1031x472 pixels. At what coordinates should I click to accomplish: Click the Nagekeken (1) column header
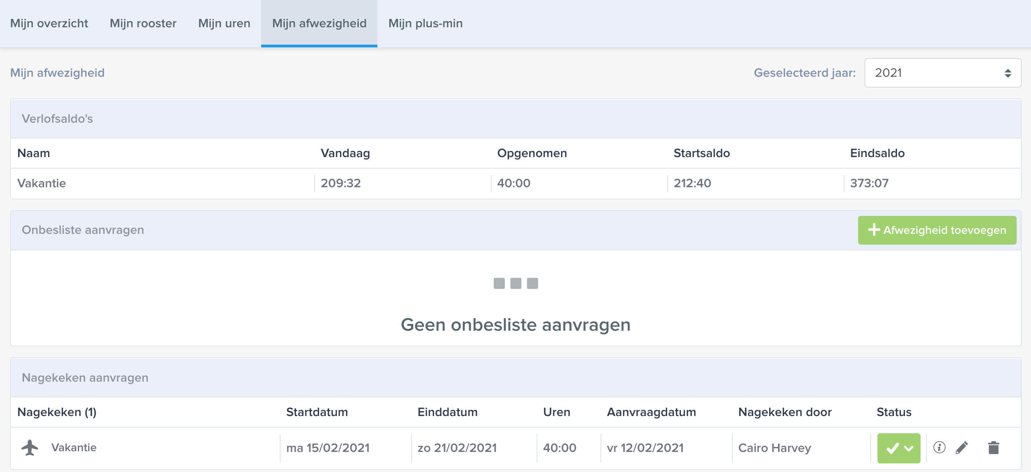(x=57, y=412)
